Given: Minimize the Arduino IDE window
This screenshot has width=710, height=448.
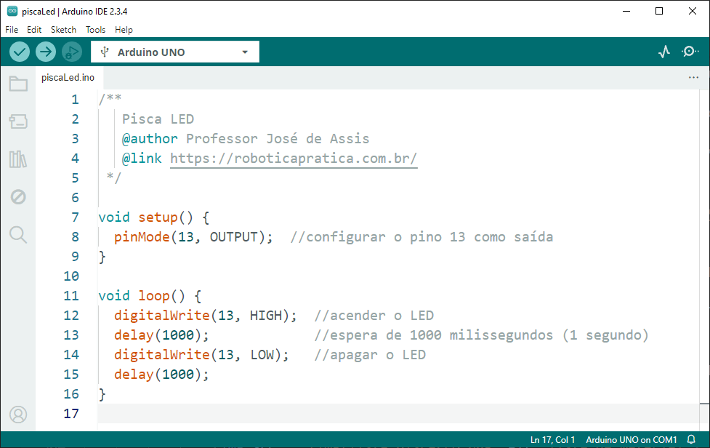Looking at the screenshot, I should coord(626,12).
